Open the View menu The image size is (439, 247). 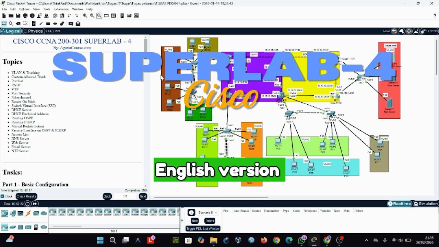coord(36,9)
